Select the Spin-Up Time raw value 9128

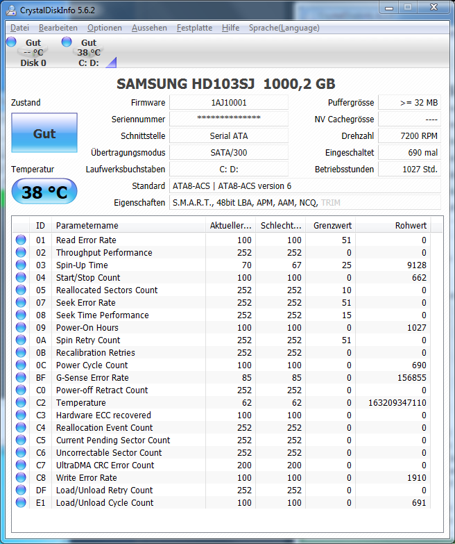pyautogui.click(x=417, y=265)
